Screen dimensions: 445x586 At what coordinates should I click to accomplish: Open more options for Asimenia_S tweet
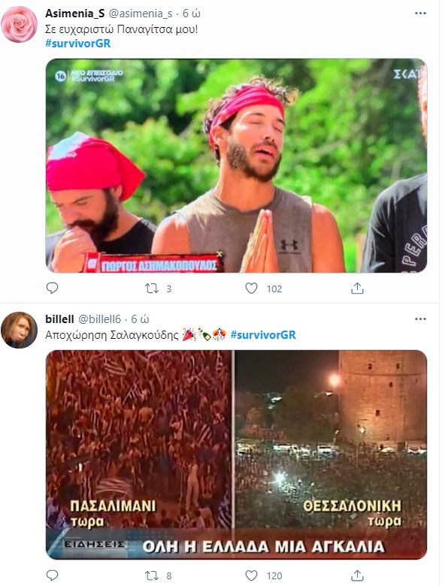point(420,14)
